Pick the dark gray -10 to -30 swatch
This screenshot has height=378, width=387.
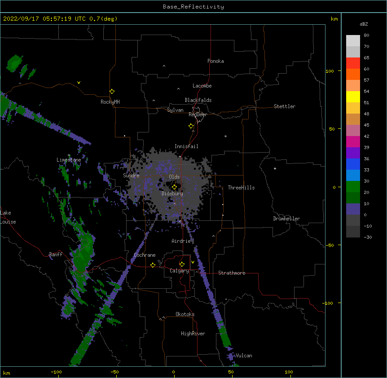click(x=353, y=232)
